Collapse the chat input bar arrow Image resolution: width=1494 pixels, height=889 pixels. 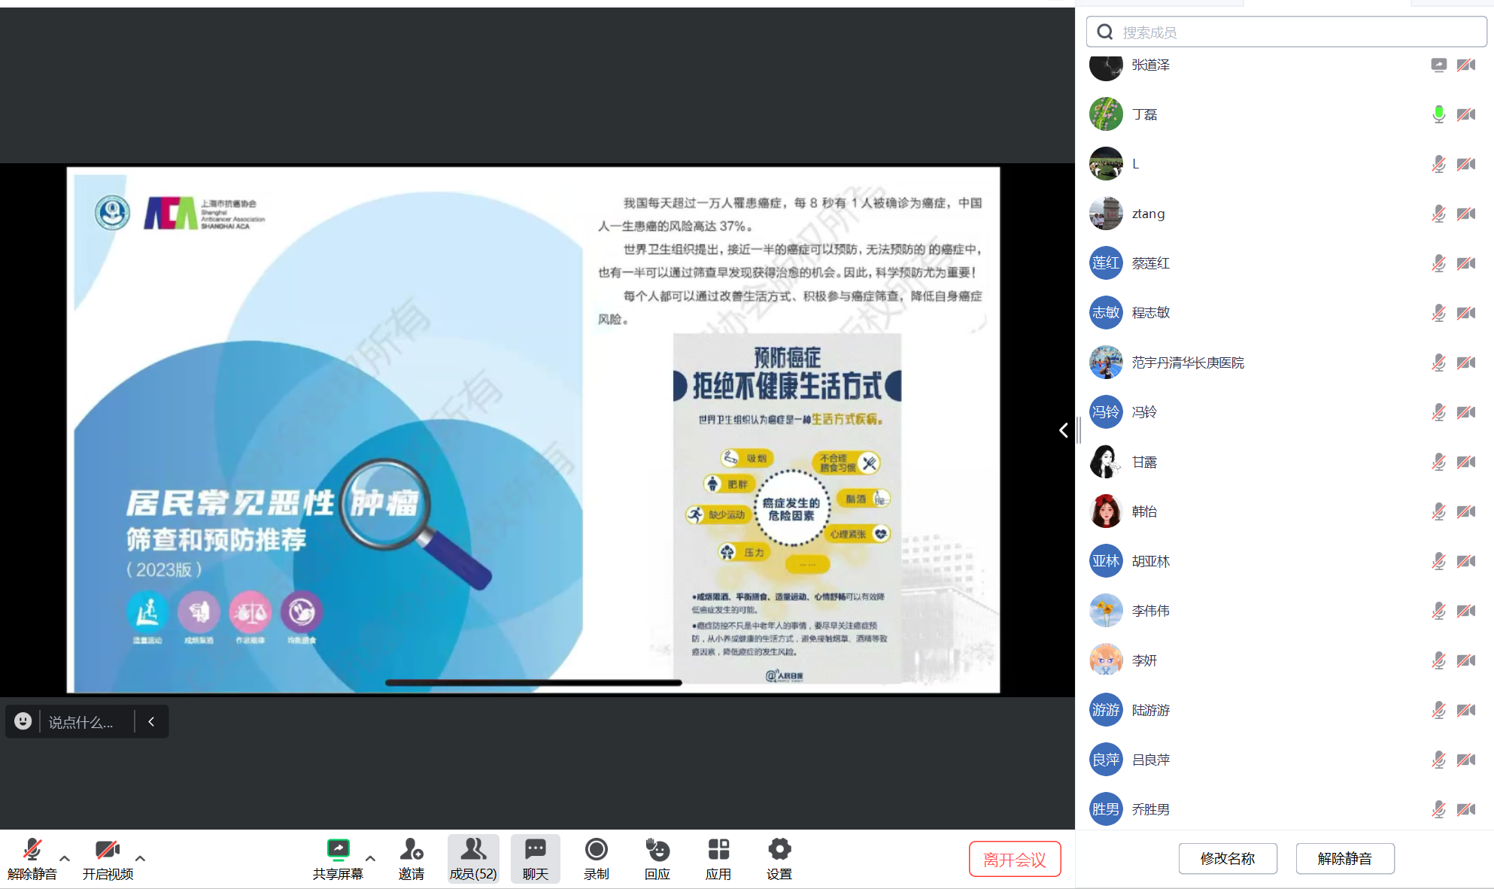point(151,721)
